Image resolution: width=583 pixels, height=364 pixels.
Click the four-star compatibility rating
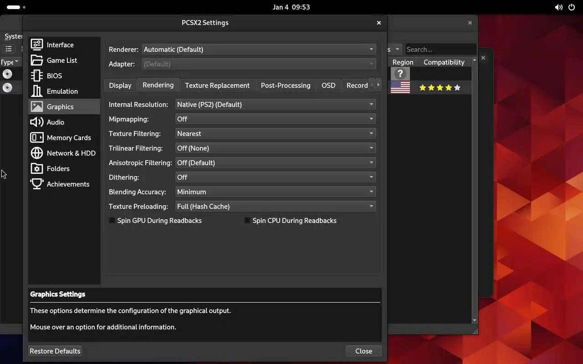(x=440, y=87)
